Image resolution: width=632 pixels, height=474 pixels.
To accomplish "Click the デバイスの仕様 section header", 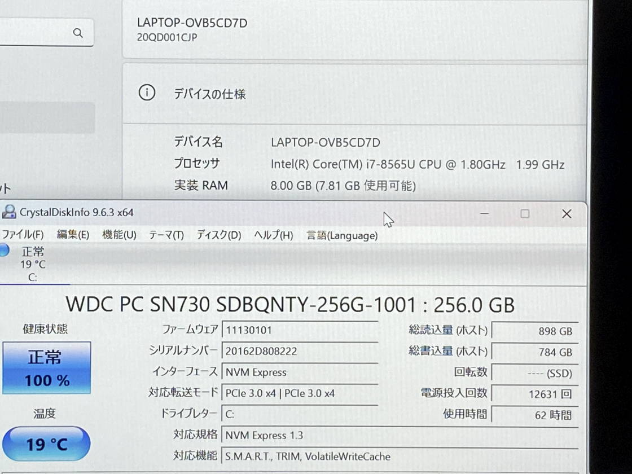I will click(209, 94).
